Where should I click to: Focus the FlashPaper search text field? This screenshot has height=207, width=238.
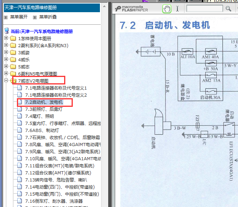click(205, 9)
